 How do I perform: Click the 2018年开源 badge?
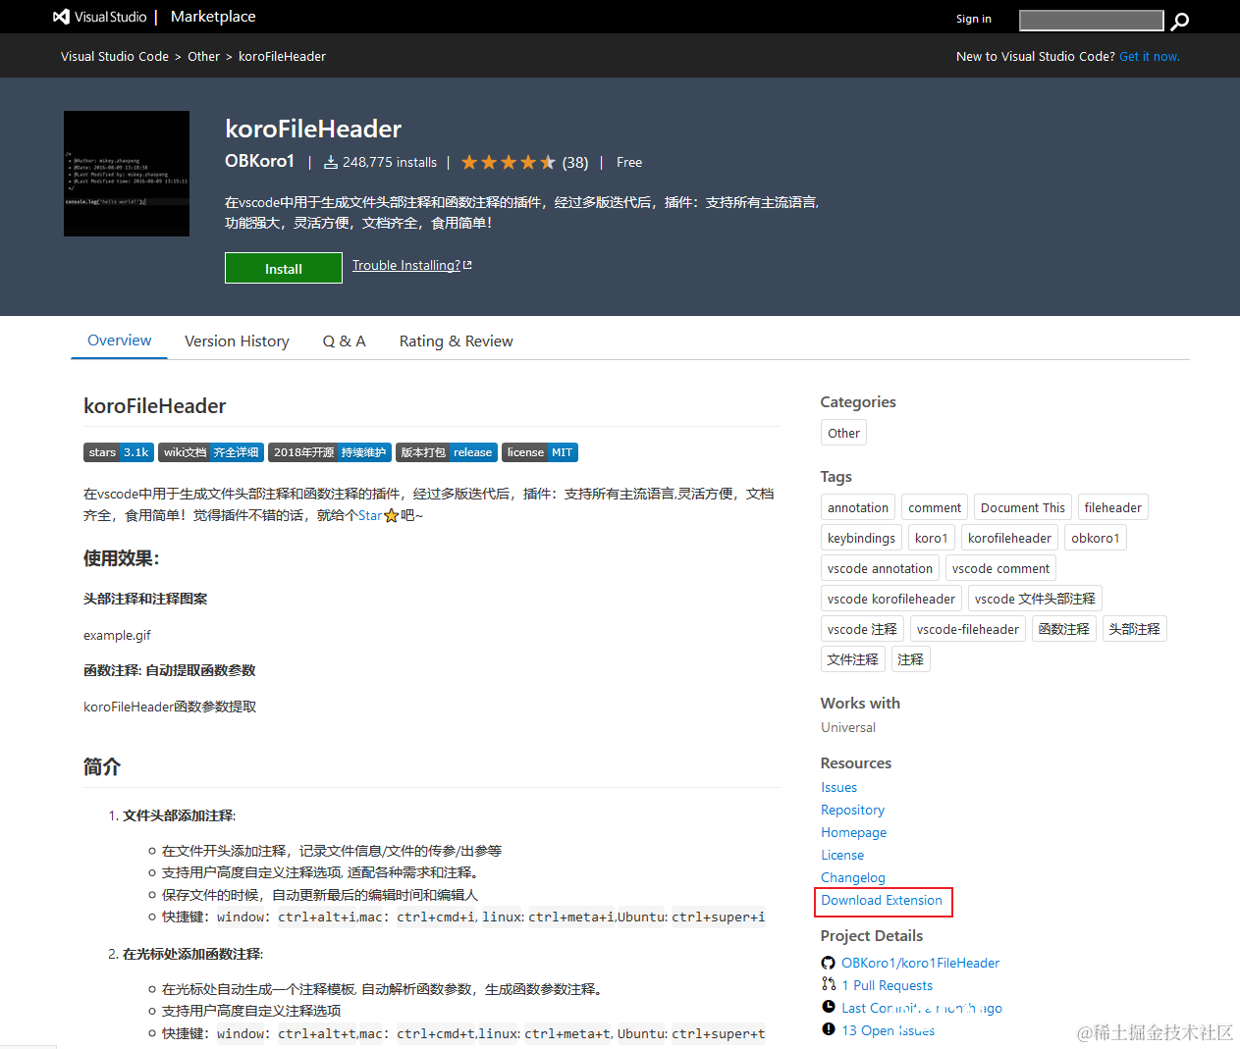coord(330,452)
